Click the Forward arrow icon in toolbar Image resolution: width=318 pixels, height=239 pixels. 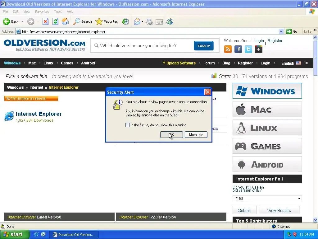[x=31, y=21]
